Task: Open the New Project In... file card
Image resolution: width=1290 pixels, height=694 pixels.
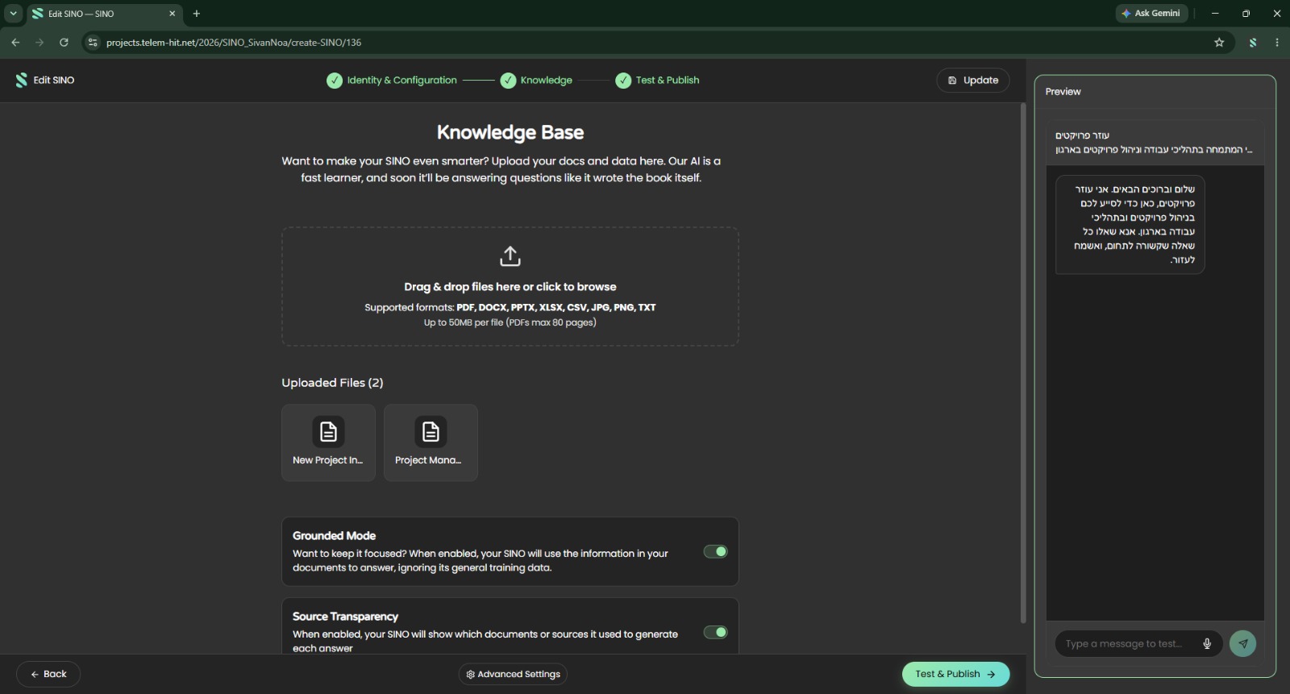Action: pos(328,443)
